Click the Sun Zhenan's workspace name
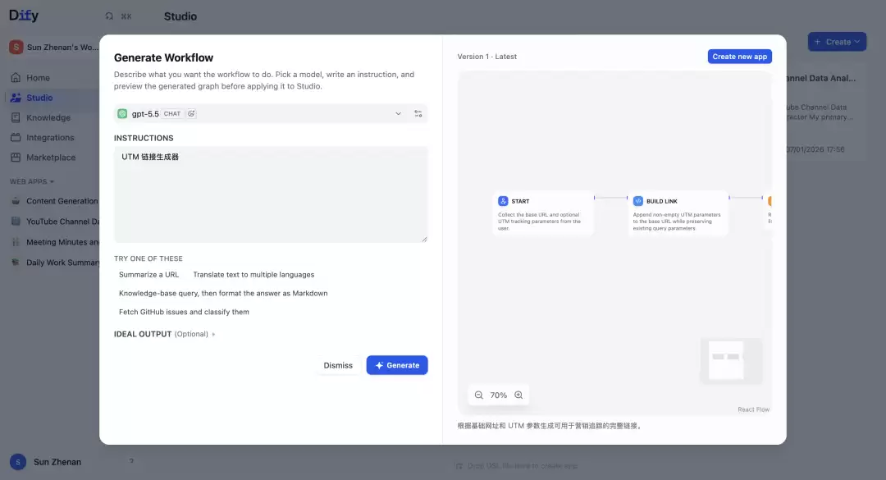 (62, 47)
